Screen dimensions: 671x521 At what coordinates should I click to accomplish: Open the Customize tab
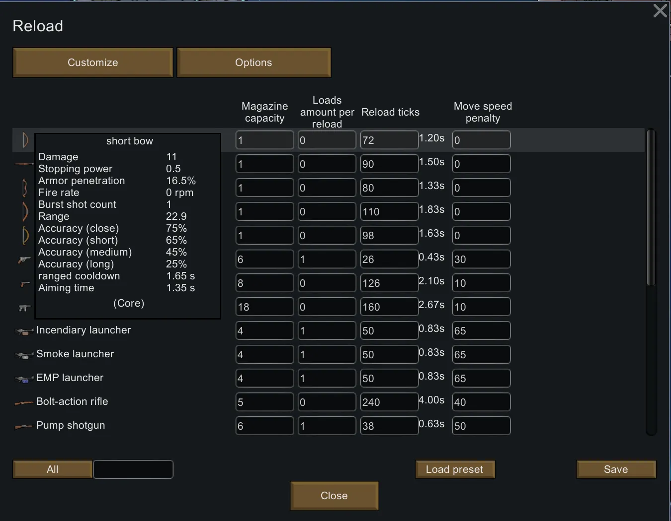[x=93, y=63]
